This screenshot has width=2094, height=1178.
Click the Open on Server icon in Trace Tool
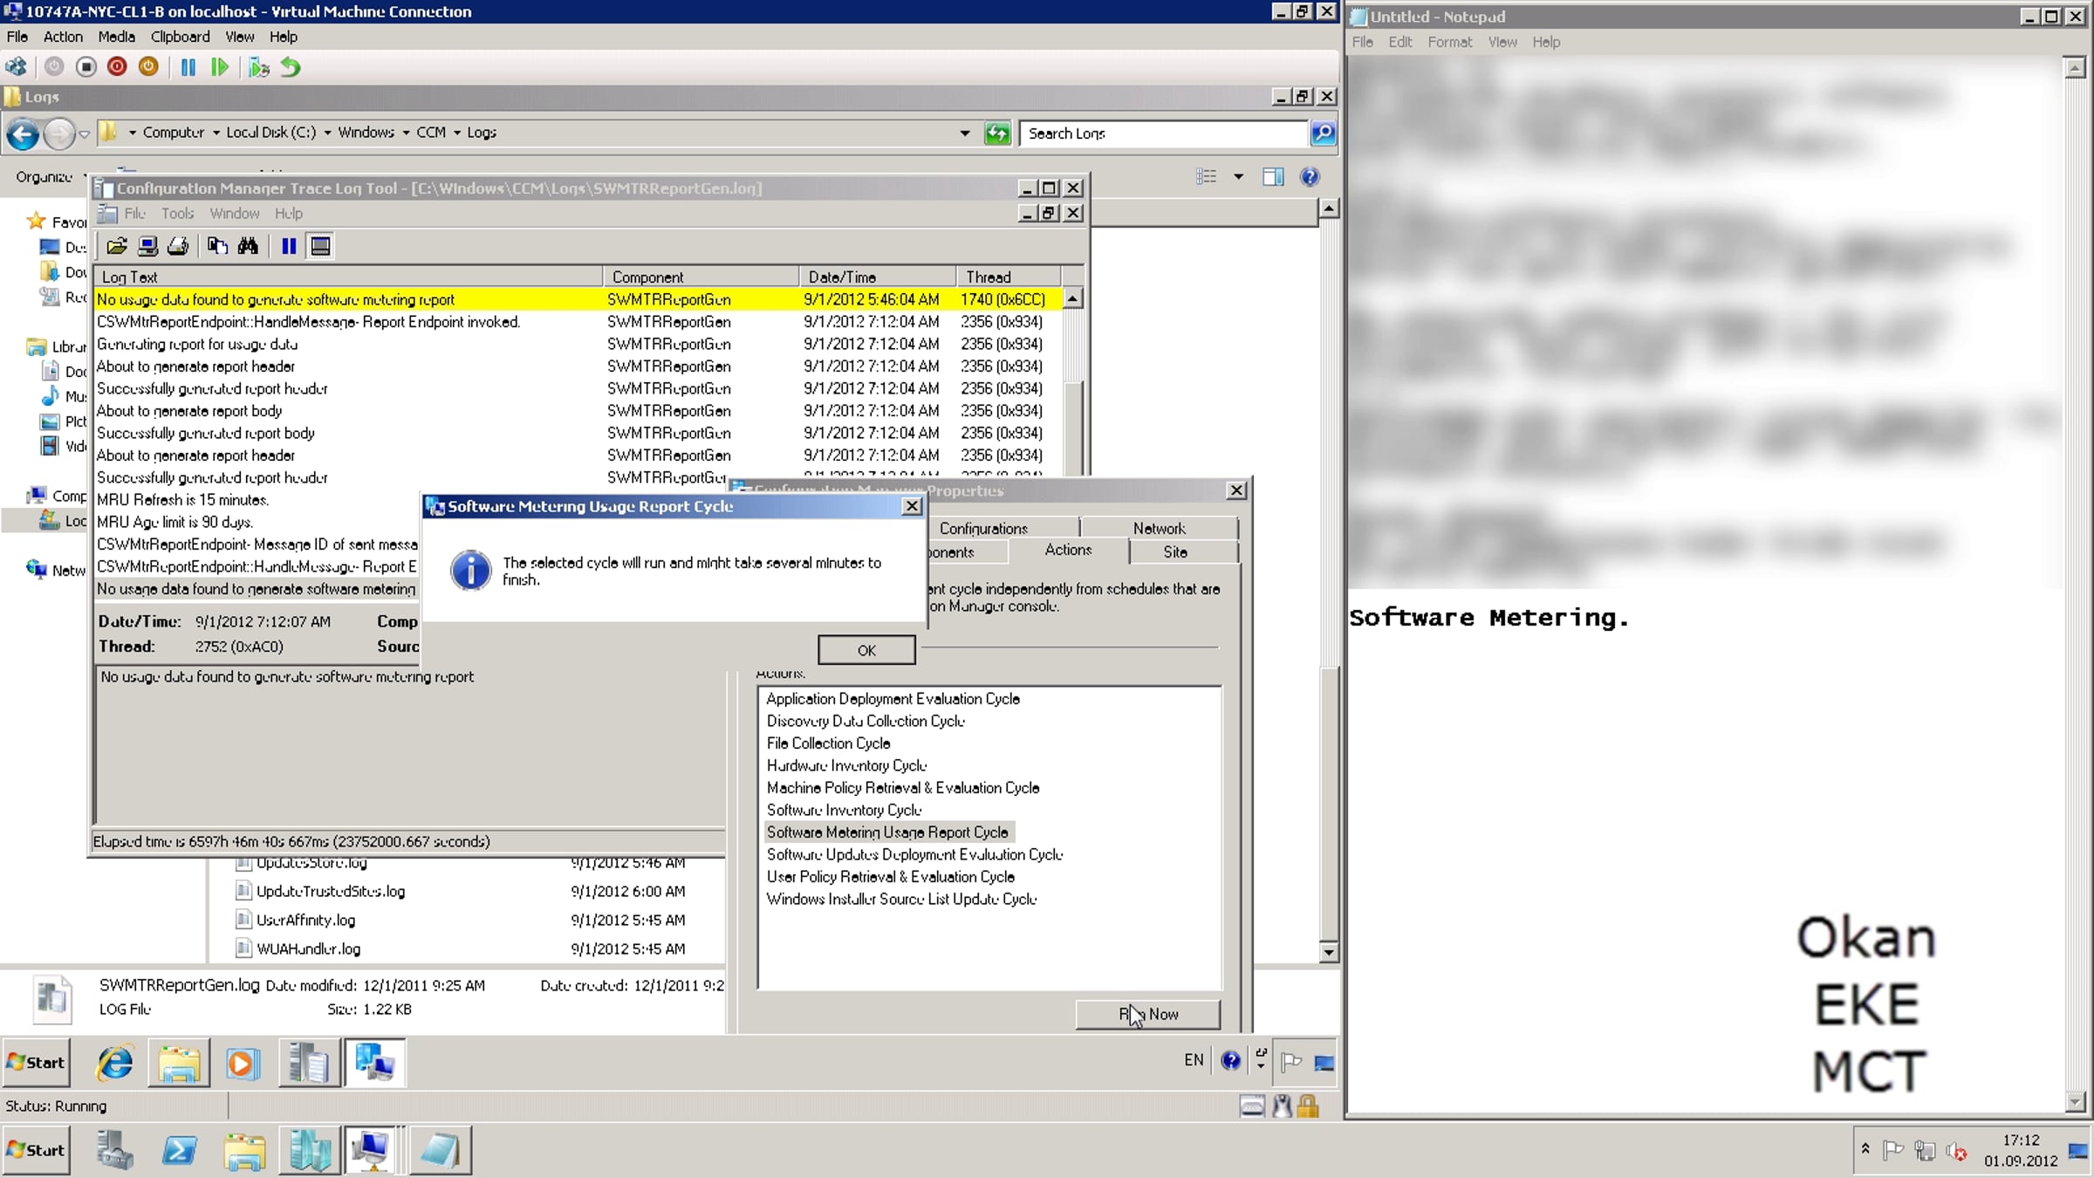(147, 247)
